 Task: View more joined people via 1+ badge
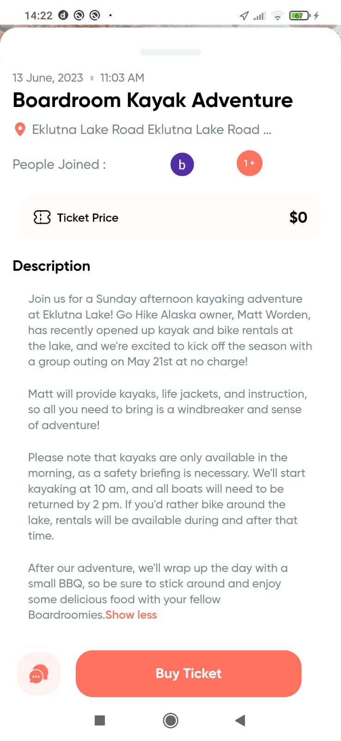(250, 163)
